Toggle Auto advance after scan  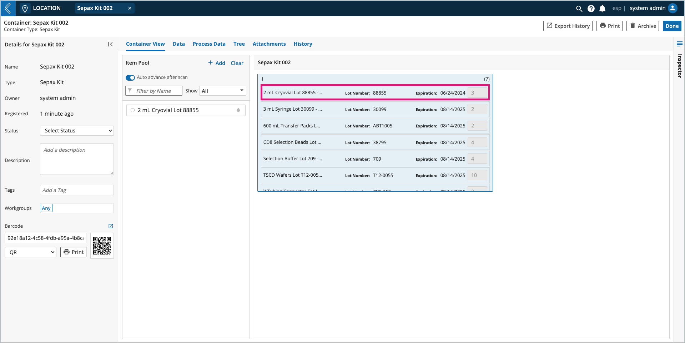130,77
